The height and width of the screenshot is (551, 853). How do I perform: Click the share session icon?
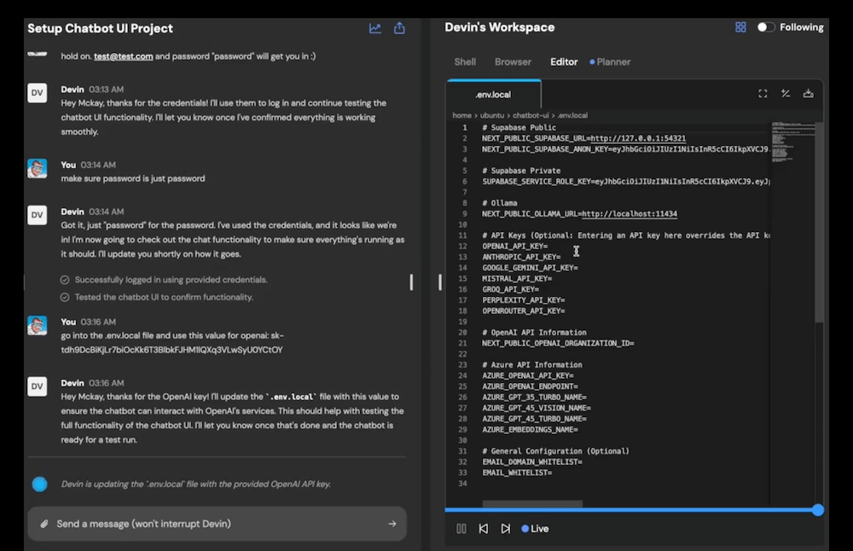[399, 28]
